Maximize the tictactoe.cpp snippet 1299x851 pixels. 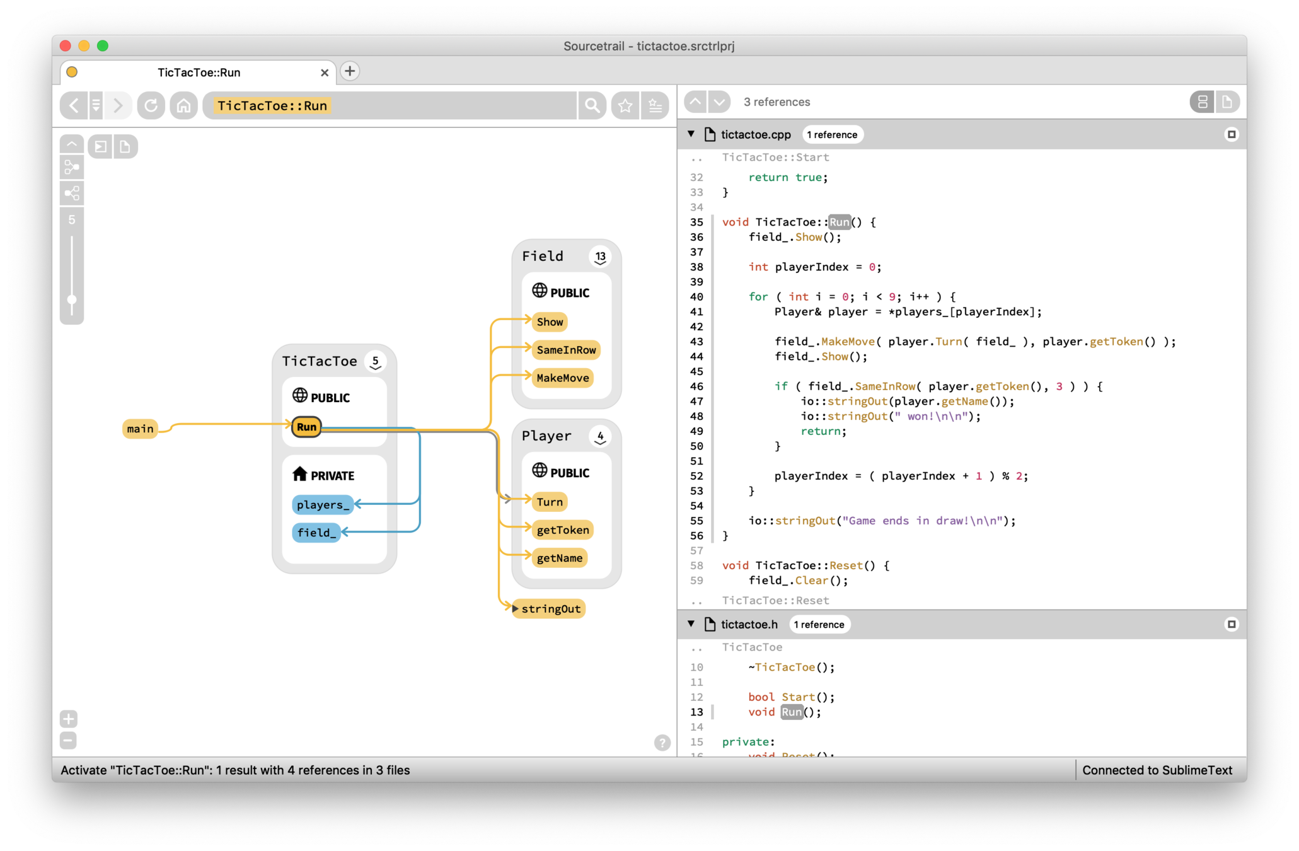tap(1231, 134)
